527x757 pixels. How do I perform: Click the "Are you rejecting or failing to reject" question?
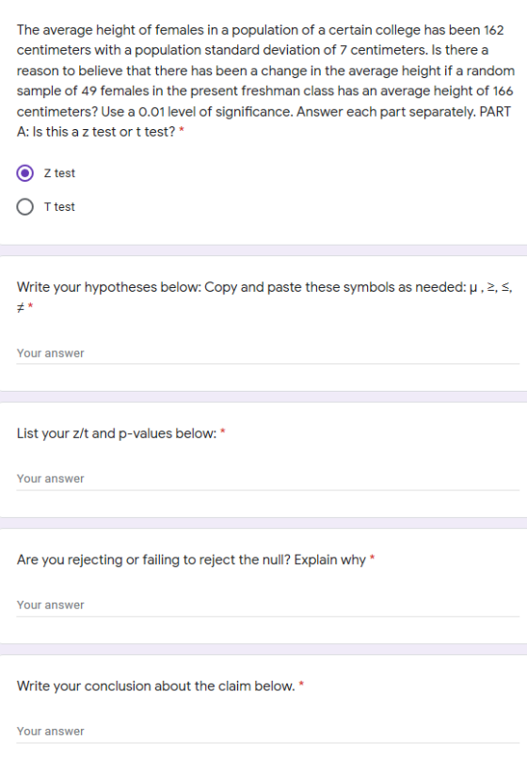click(x=191, y=559)
